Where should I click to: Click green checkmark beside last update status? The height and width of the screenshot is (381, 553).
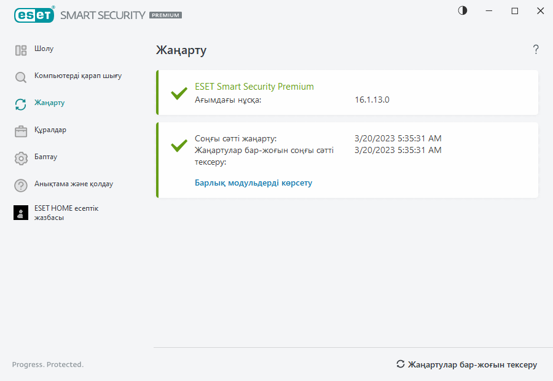pos(179,146)
